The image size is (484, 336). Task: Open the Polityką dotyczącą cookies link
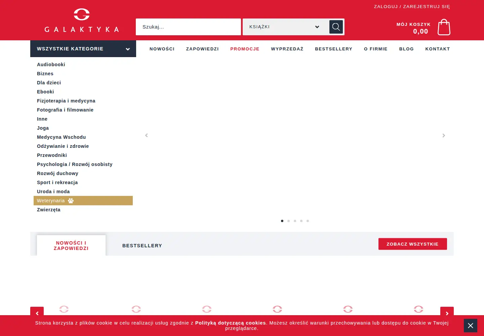point(231,323)
